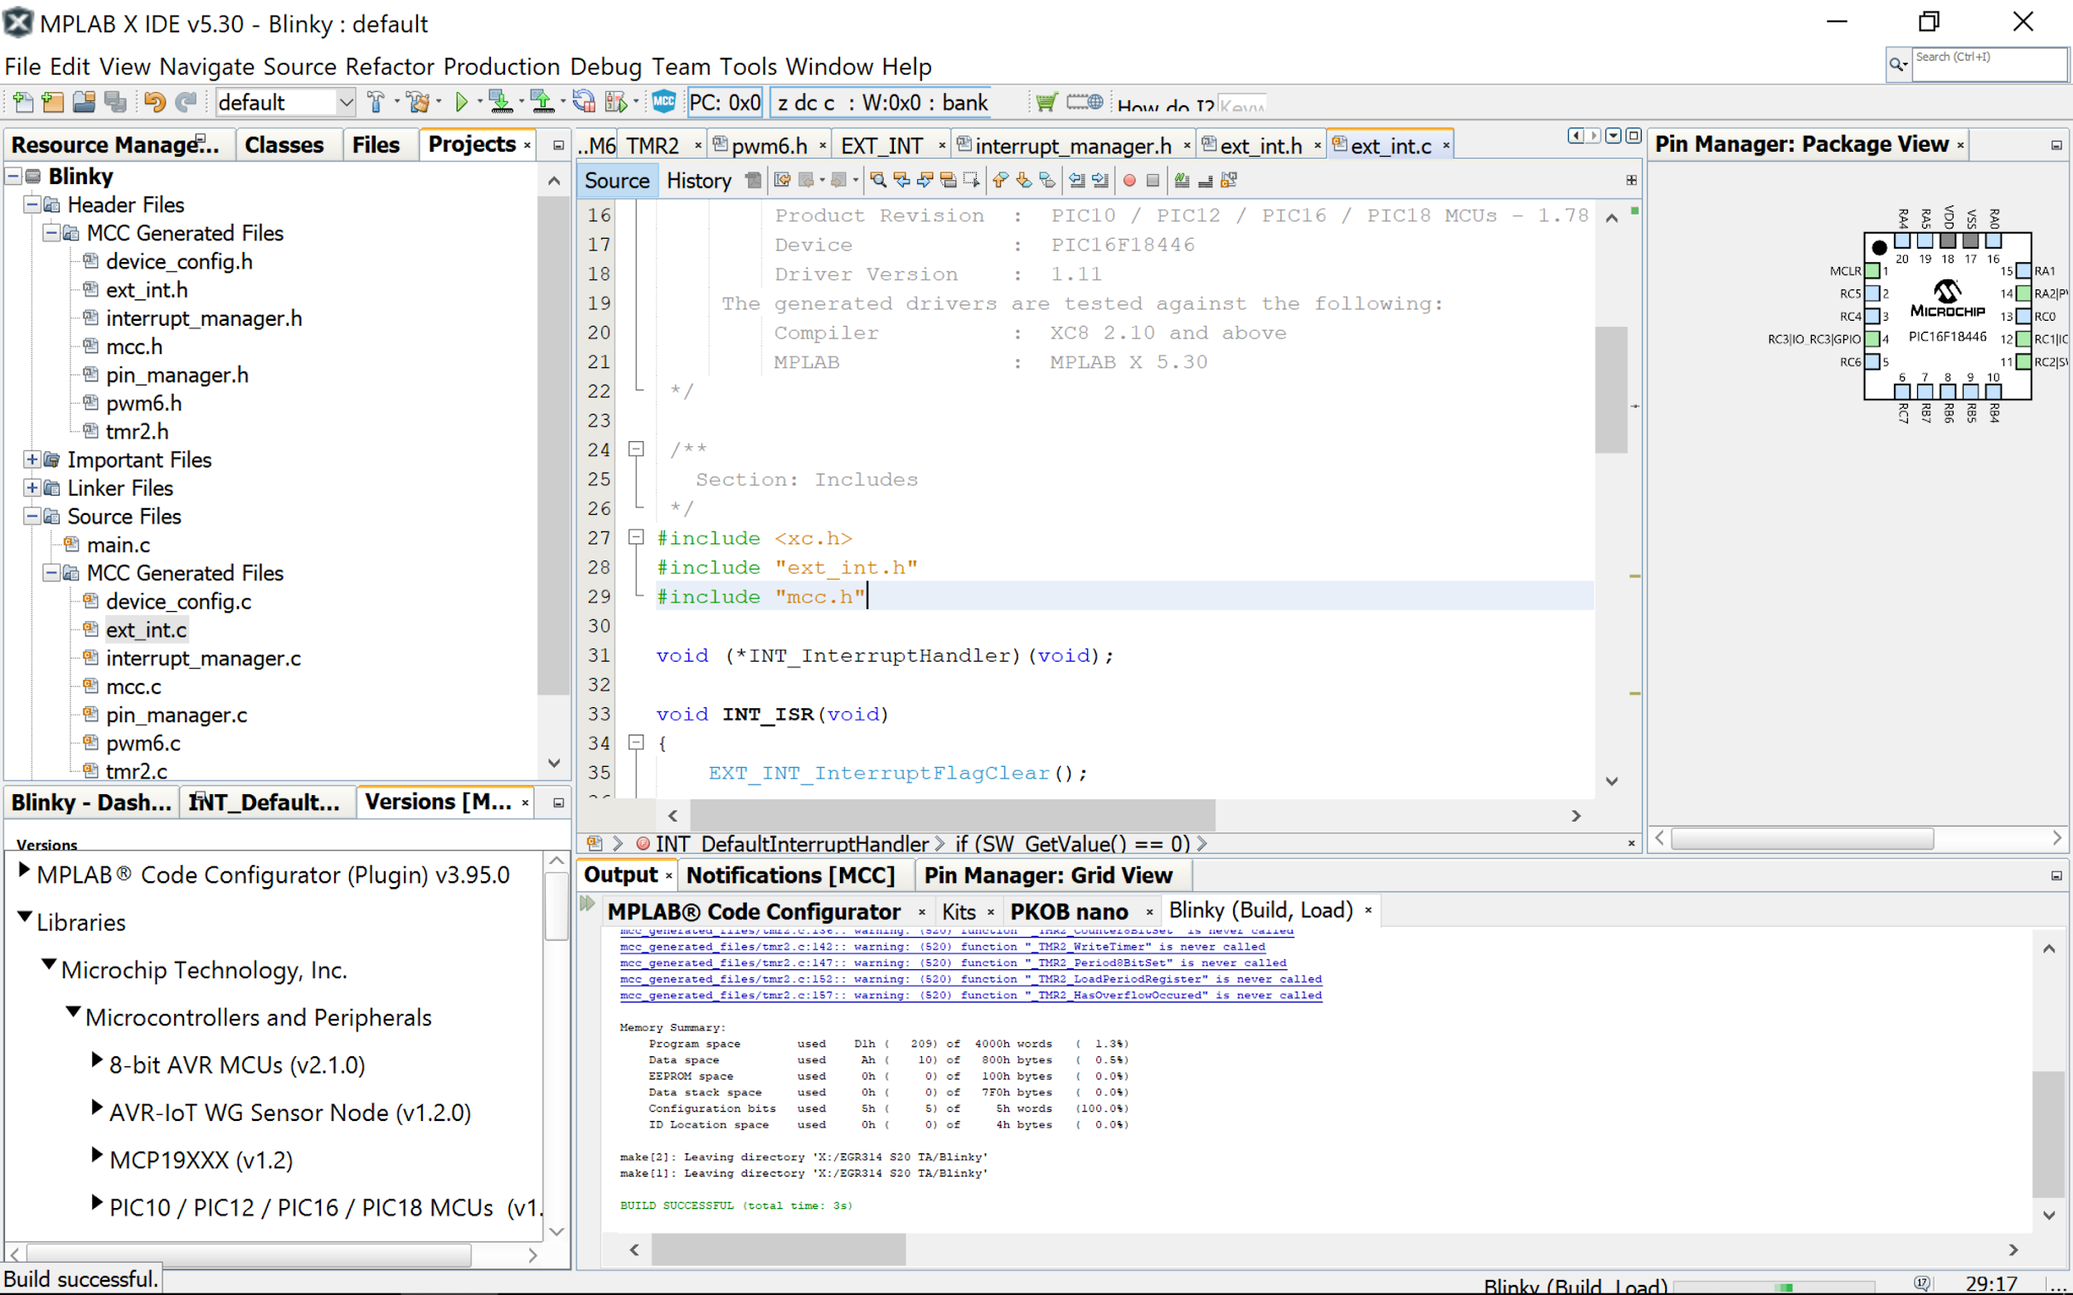
Task: Open the TMR2_HasOverflowOccured warning link
Action: (970, 995)
